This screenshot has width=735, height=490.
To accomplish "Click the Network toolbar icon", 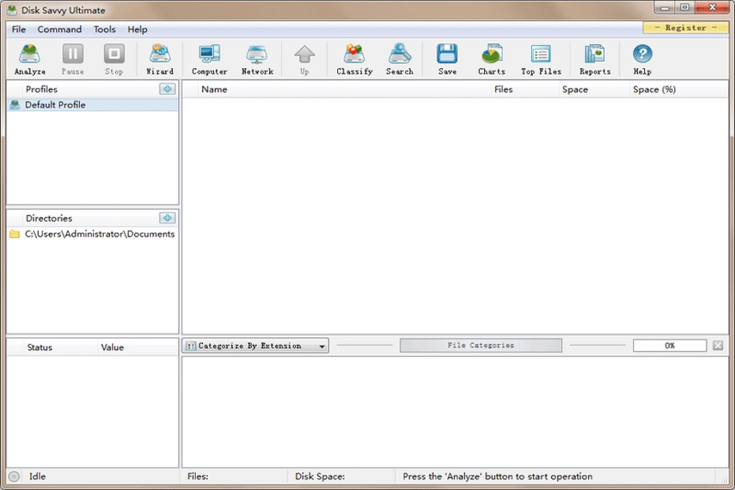I will 257,59.
